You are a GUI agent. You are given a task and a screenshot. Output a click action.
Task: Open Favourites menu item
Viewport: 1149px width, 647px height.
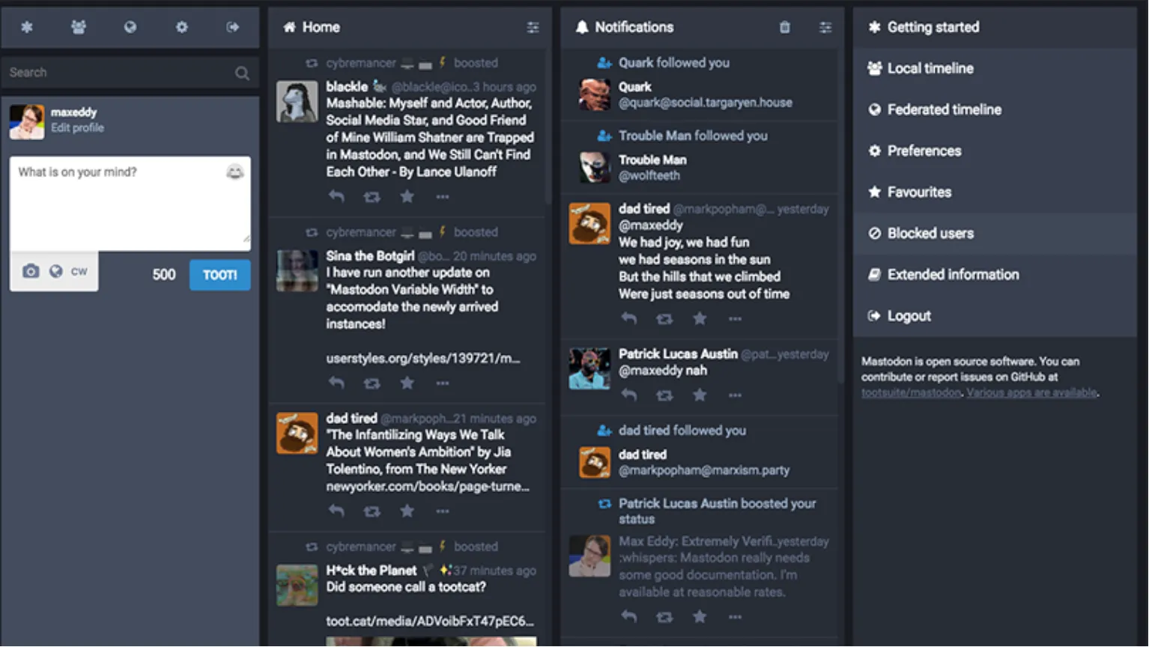coord(995,192)
